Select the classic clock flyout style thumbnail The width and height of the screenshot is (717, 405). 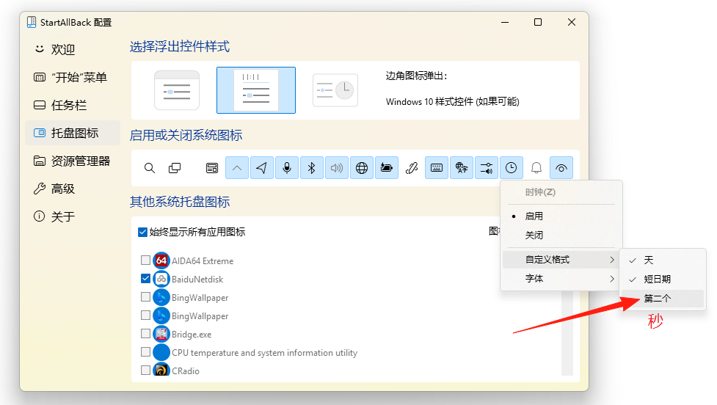point(335,90)
